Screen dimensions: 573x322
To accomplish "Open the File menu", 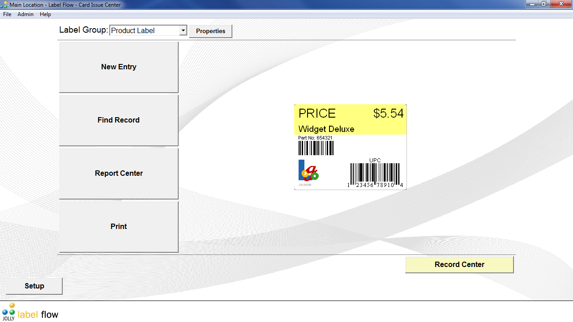I will (x=7, y=14).
